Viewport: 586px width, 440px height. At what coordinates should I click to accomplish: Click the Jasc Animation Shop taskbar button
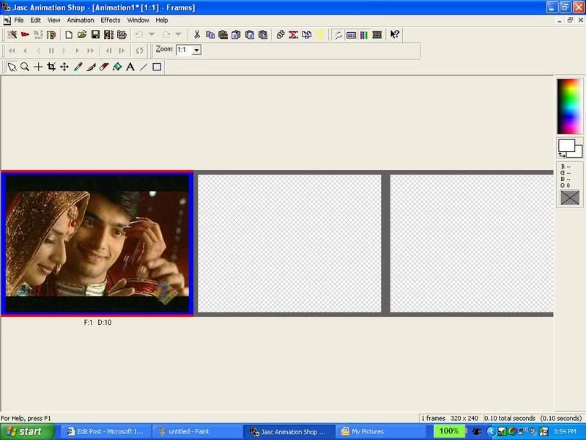(x=289, y=431)
